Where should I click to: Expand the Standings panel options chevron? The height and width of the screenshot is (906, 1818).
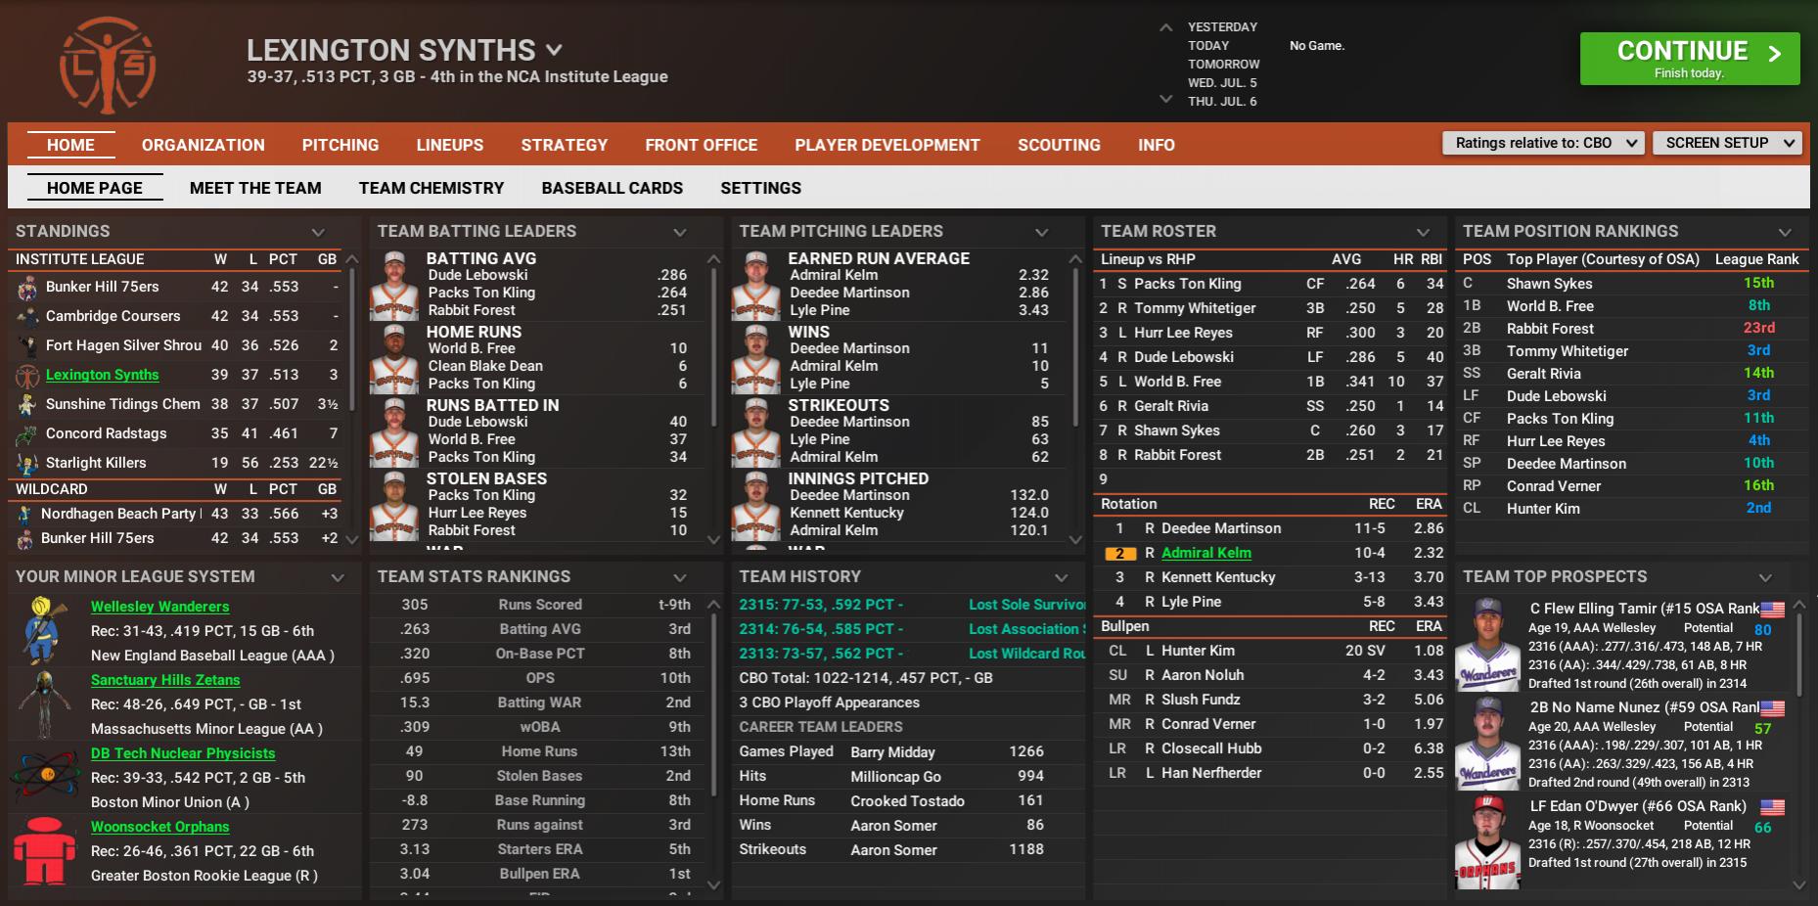click(318, 232)
